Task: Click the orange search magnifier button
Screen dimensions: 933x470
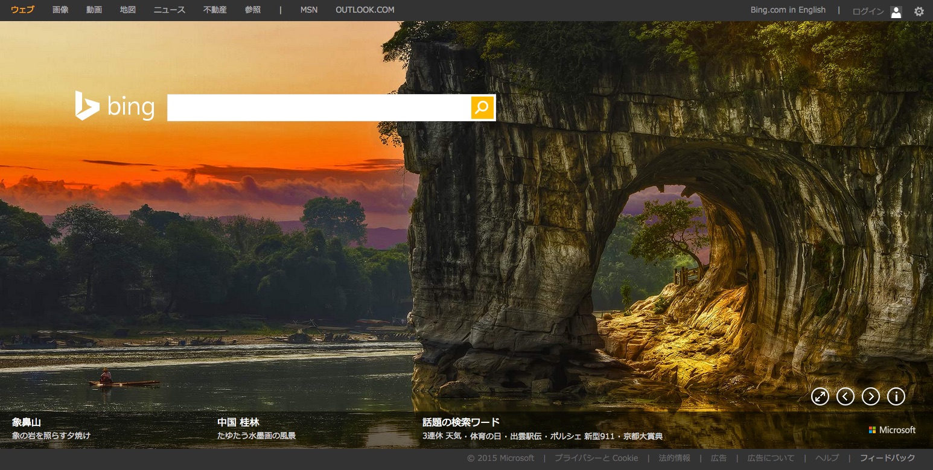Action: [482, 107]
